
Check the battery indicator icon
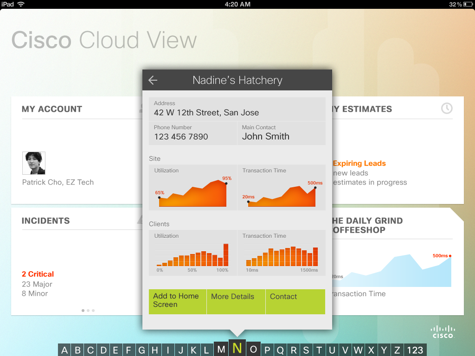coord(468,4)
